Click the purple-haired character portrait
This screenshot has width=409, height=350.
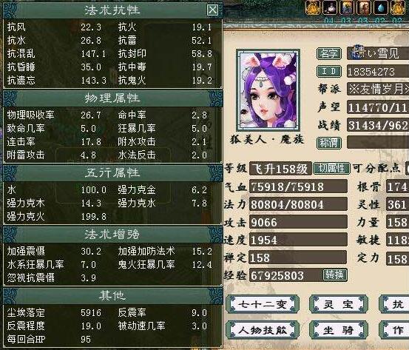click(268, 90)
